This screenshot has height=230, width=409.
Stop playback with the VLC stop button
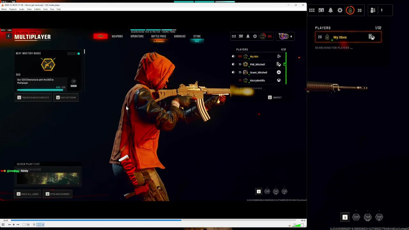point(13,225)
